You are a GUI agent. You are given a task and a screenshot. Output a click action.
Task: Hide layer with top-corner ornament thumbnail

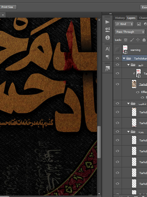point(117,112)
